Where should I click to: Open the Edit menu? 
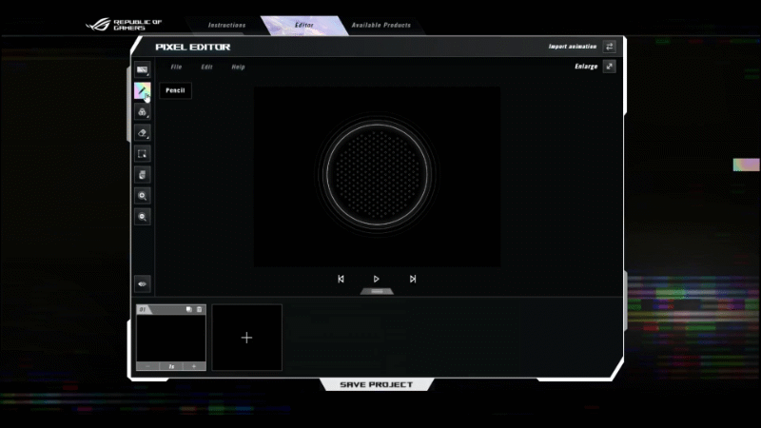click(206, 68)
